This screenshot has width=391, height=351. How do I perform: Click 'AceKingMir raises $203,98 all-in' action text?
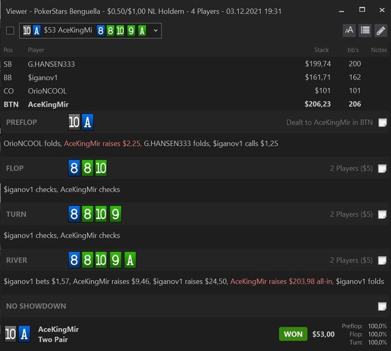click(282, 282)
